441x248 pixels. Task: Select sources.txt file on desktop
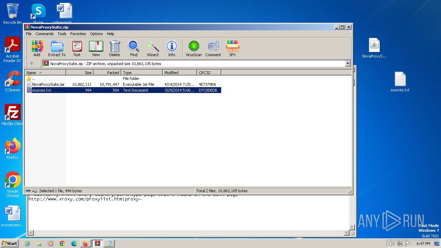(400, 82)
